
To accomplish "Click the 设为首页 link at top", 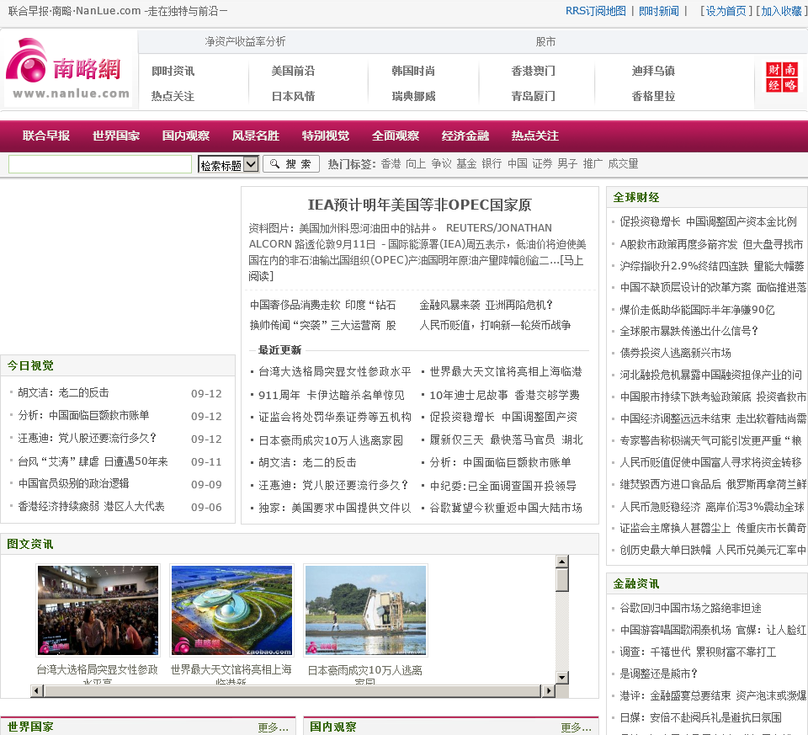I will pyautogui.click(x=726, y=11).
